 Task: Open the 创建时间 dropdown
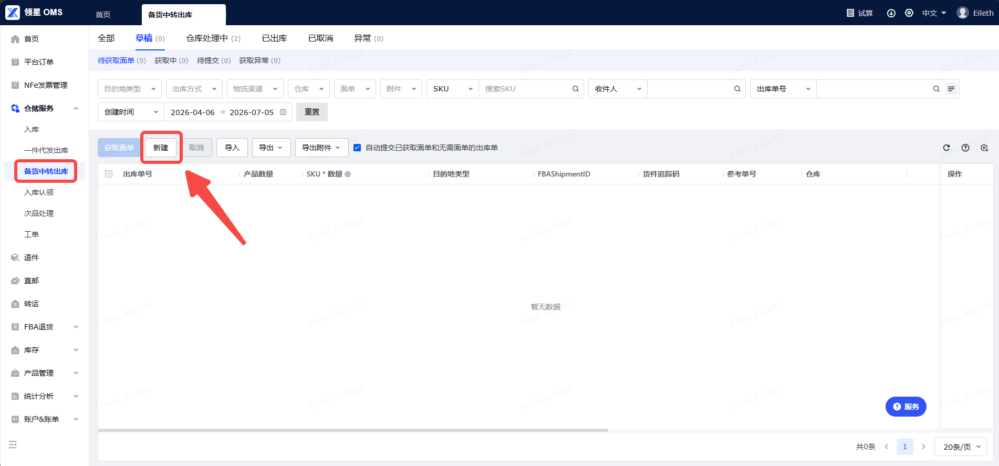click(131, 112)
